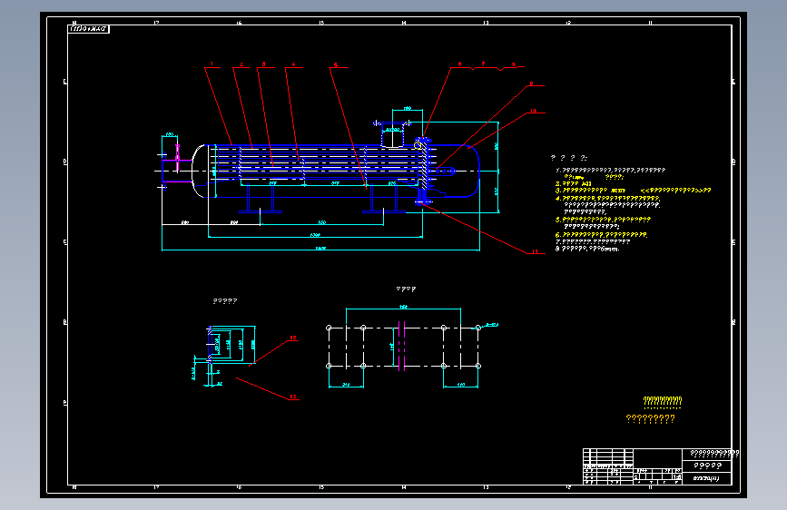Select technical note line starting with "1."
The height and width of the screenshot is (510, 787).
point(610,171)
